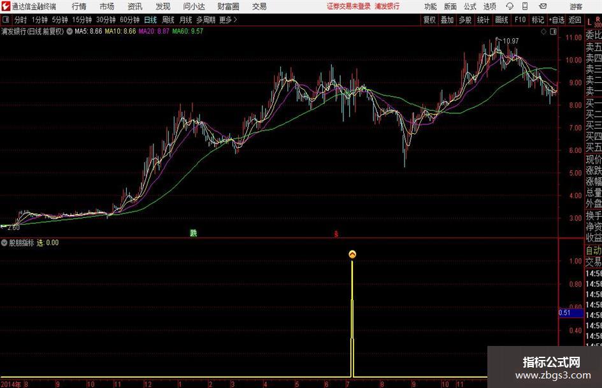Open the 功能 menu
The width and height of the screenshot is (602, 388).
[x=431, y=6]
